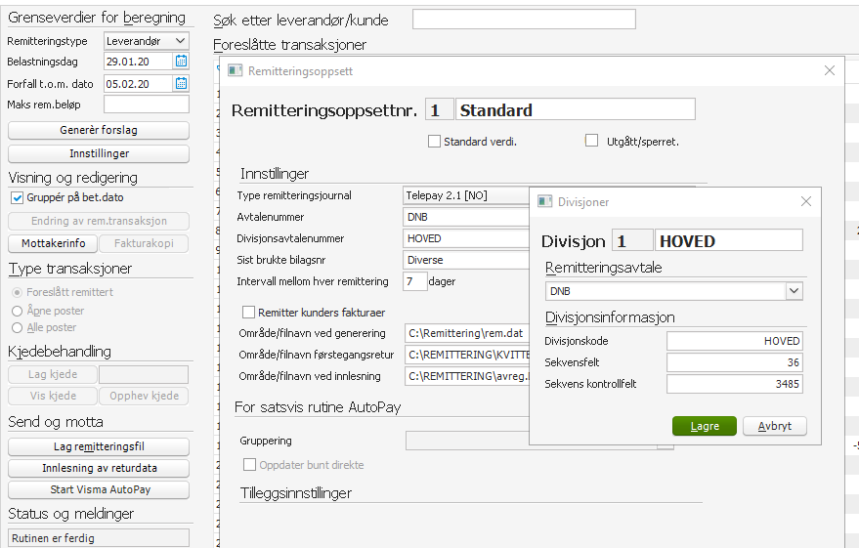Click the Maks rem.beløp input field
This screenshot has width=859, height=548.
click(147, 104)
